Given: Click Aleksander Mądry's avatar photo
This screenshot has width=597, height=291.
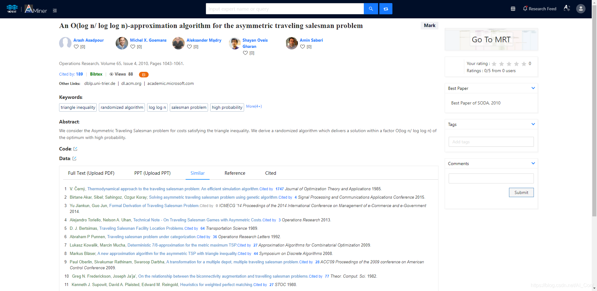Looking at the screenshot, I should pos(178,43).
